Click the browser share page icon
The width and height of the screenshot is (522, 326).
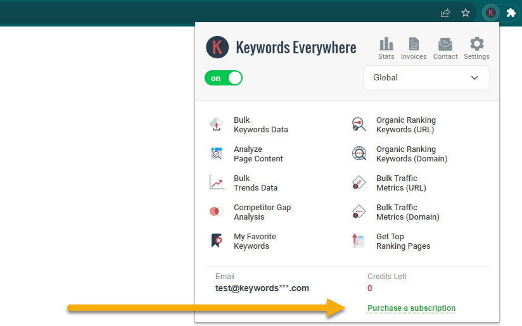(x=445, y=13)
